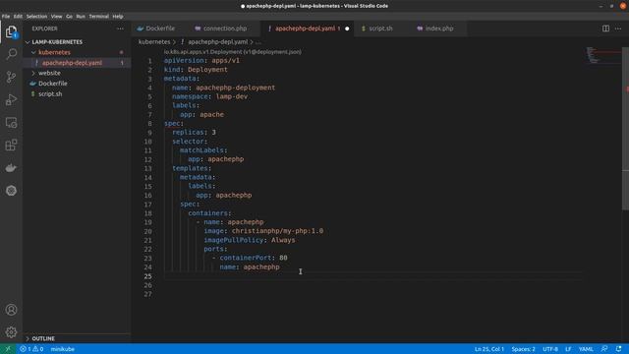Switch to the index.php tab
This screenshot has width=629, height=354.
coord(438,29)
